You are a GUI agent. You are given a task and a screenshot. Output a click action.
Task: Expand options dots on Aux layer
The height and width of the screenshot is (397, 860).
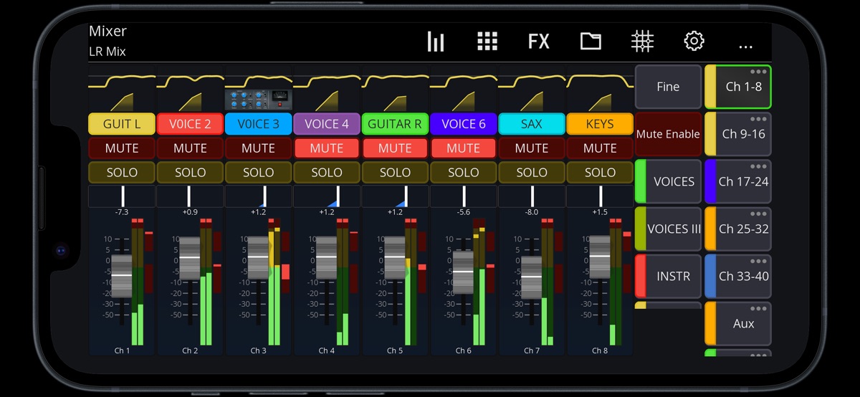tap(758, 309)
